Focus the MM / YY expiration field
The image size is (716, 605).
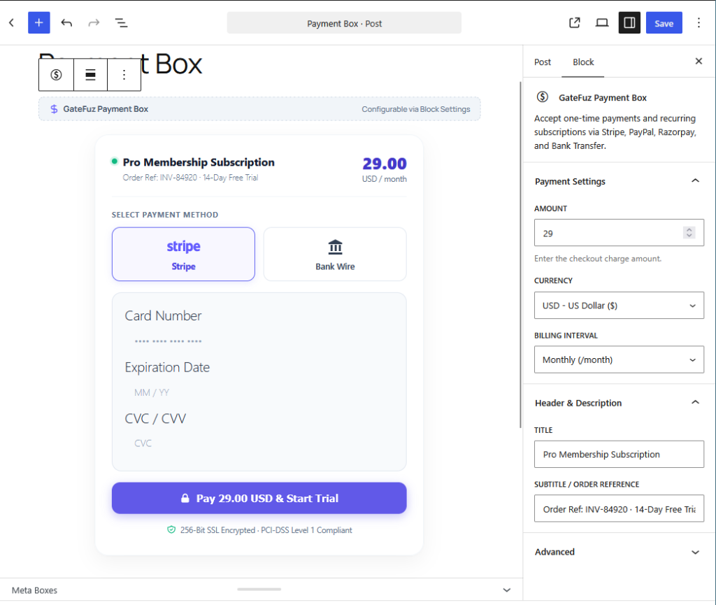coord(259,392)
